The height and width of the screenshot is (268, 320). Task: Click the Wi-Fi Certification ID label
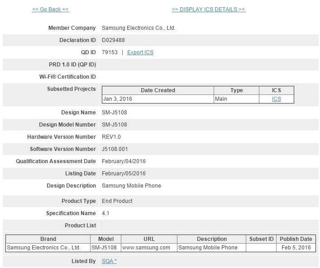coord(67,77)
